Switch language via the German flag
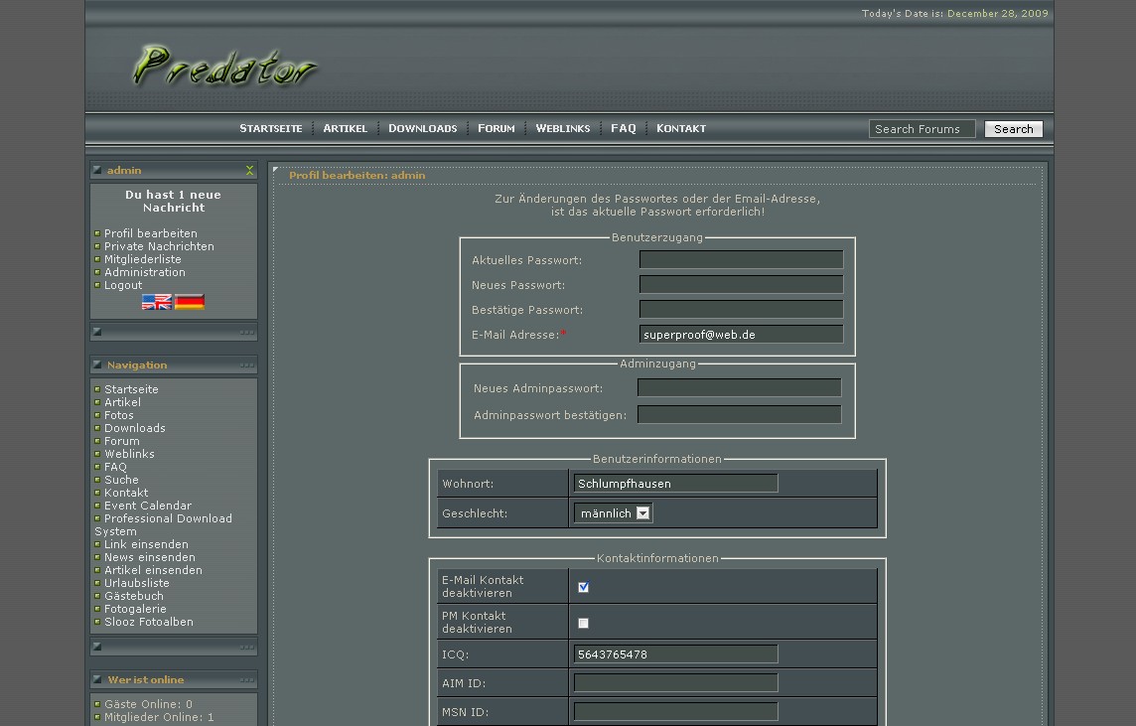1136x726 pixels. click(x=189, y=302)
